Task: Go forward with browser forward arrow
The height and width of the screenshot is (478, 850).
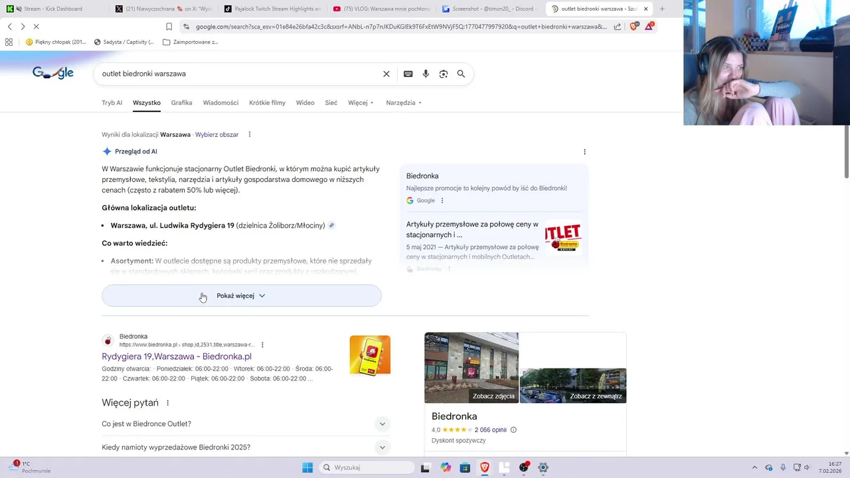Action: 23,27
